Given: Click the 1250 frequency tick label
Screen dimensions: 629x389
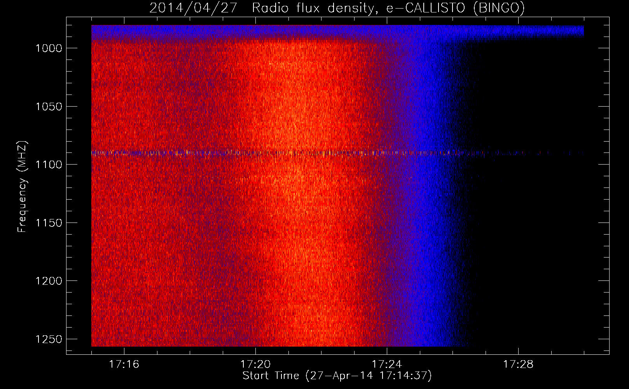Looking at the screenshot, I should tap(49, 339).
